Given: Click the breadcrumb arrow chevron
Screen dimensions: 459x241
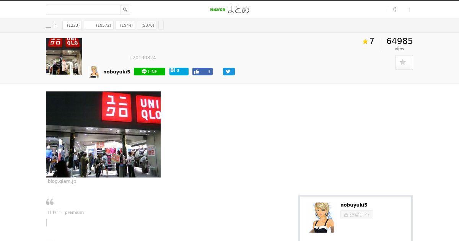Looking at the screenshot, I should pos(55,26).
